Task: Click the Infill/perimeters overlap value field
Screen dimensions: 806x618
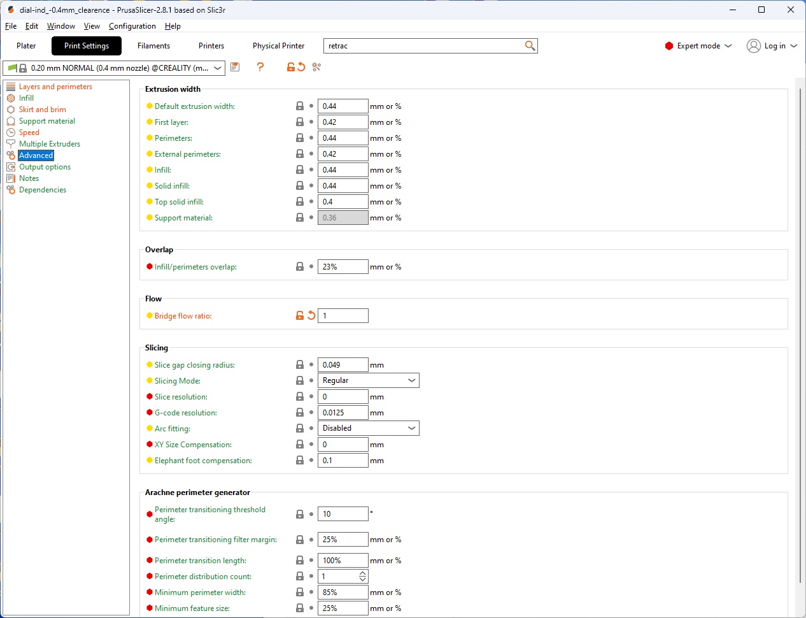Action: pyautogui.click(x=343, y=266)
